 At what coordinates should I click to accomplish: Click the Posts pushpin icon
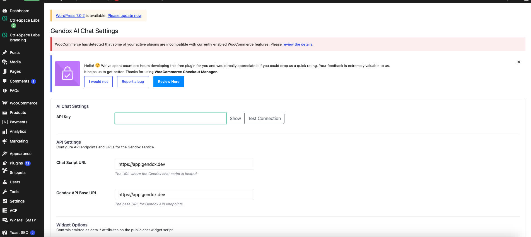pyautogui.click(x=5, y=53)
